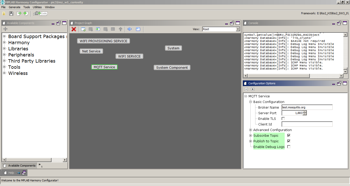Expand the Peripherals tree node
The width and height of the screenshot is (350, 186).
tap(4, 55)
